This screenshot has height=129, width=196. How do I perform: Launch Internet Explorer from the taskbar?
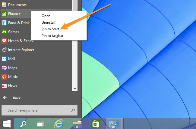(58, 124)
